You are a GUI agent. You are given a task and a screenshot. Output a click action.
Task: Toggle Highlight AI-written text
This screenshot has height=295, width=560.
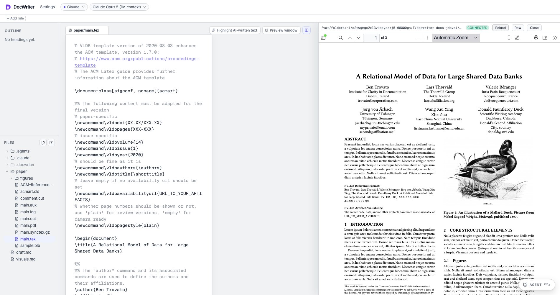[x=235, y=30]
